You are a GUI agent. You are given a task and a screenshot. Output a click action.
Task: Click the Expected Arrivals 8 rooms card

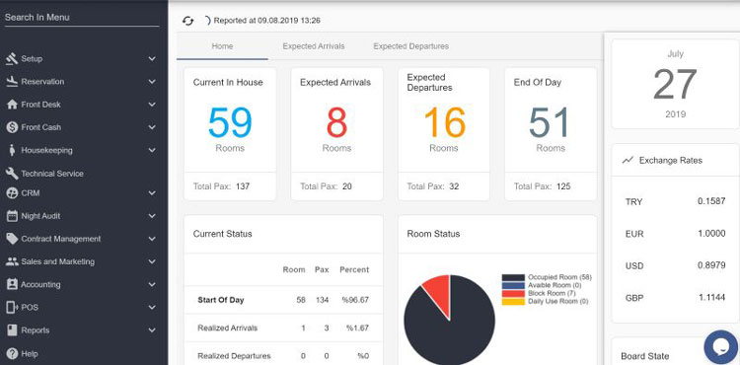[337, 134]
